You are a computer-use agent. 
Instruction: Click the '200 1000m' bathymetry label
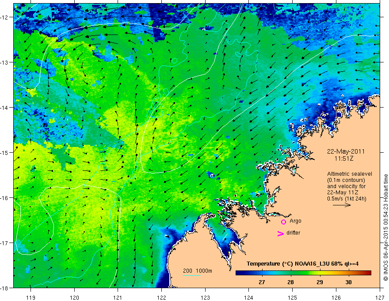click(x=198, y=271)
